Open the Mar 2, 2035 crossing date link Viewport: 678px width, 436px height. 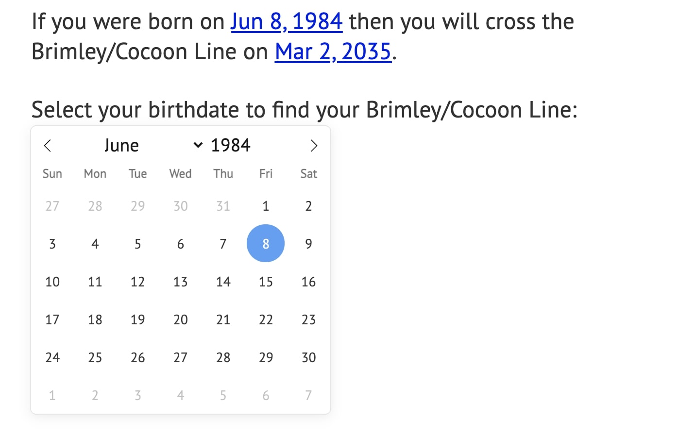pos(333,51)
